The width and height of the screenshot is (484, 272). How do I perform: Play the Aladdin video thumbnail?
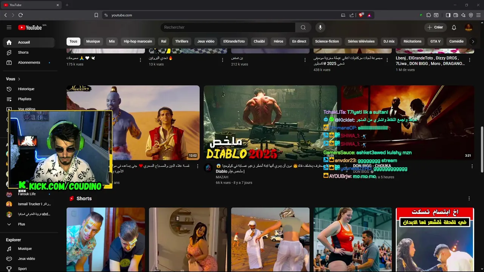pos(133,123)
